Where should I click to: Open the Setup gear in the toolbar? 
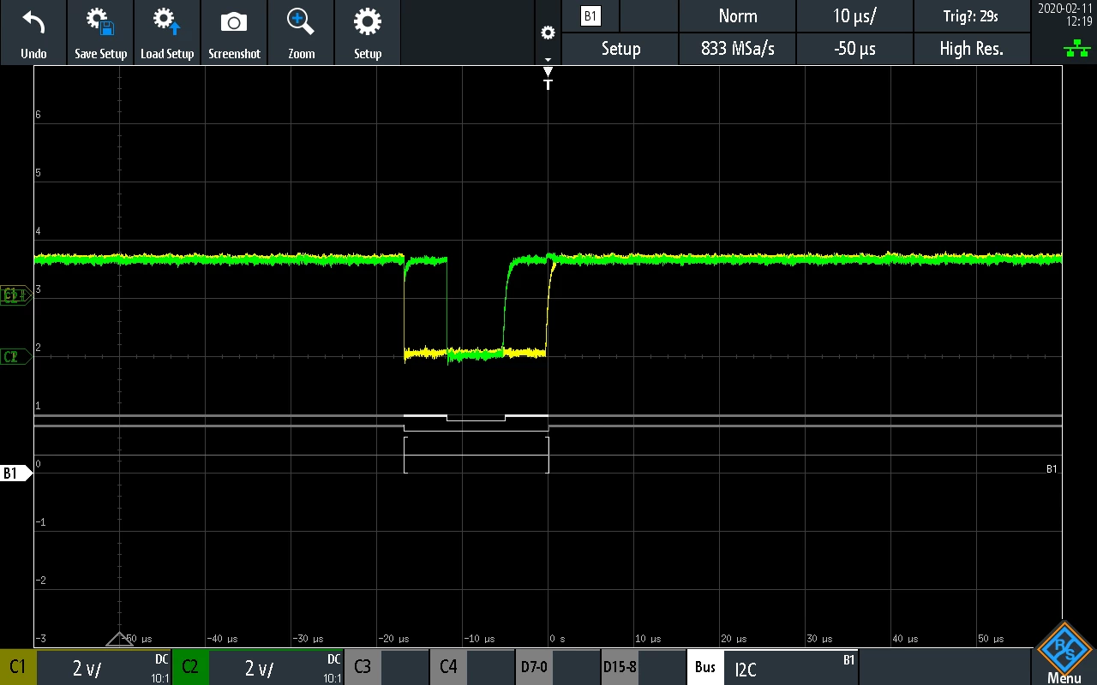(x=368, y=33)
